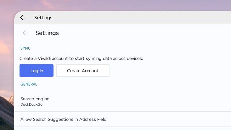Click the "Search engine" label text

coord(35,99)
